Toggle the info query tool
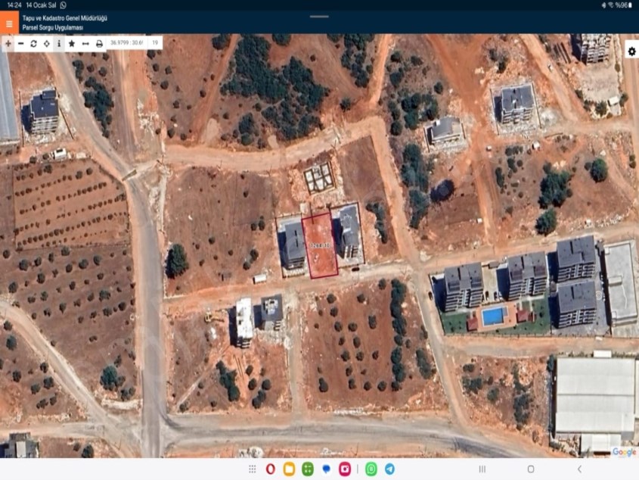This screenshot has height=480, width=639. coord(58,44)
